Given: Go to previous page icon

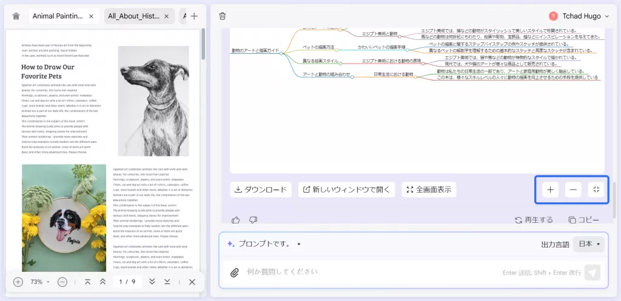Looking at the screenshot, I should pyautogui.click(x=102, y=282).
